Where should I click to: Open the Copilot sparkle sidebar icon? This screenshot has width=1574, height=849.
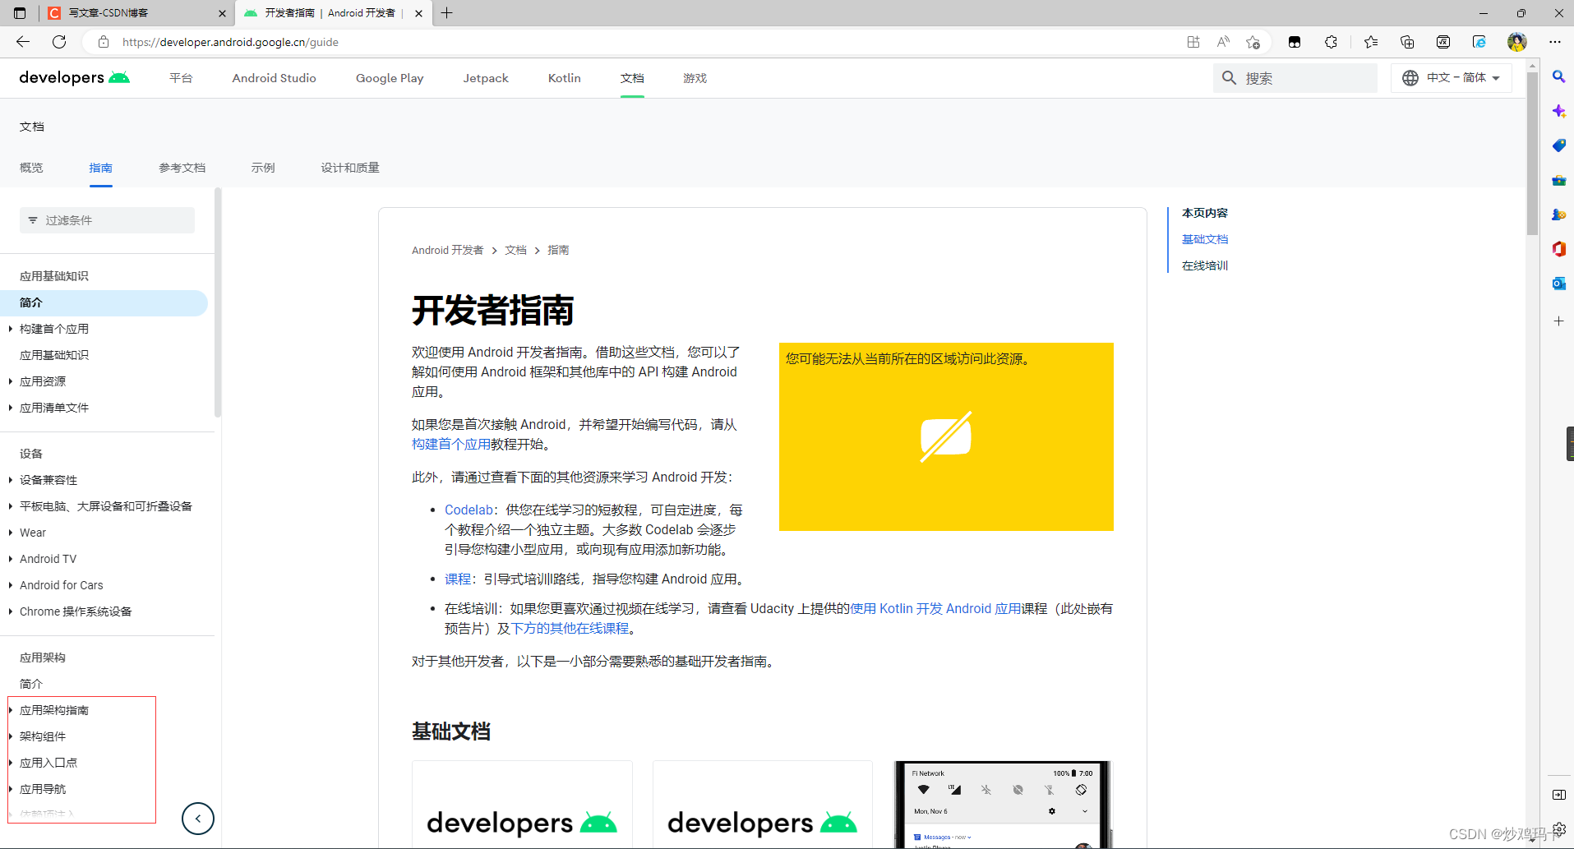(x=1558, y=111)
